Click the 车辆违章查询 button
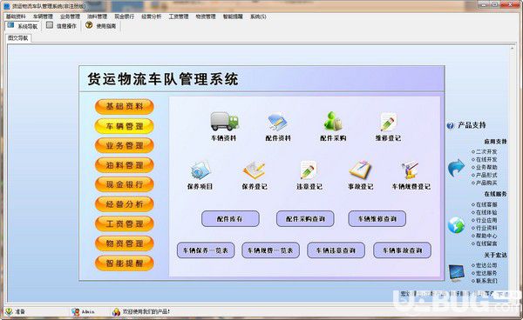 click(336, 250)
